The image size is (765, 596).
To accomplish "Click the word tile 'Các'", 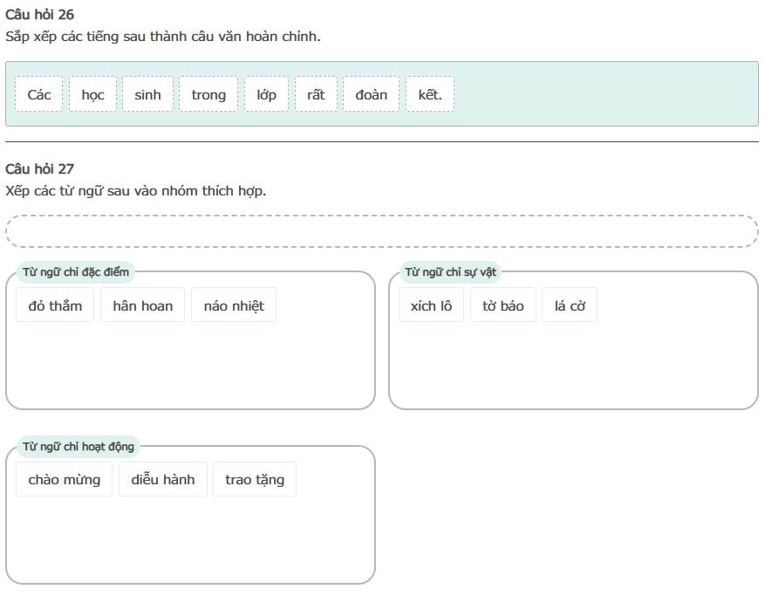I will [x=39, y=94].
